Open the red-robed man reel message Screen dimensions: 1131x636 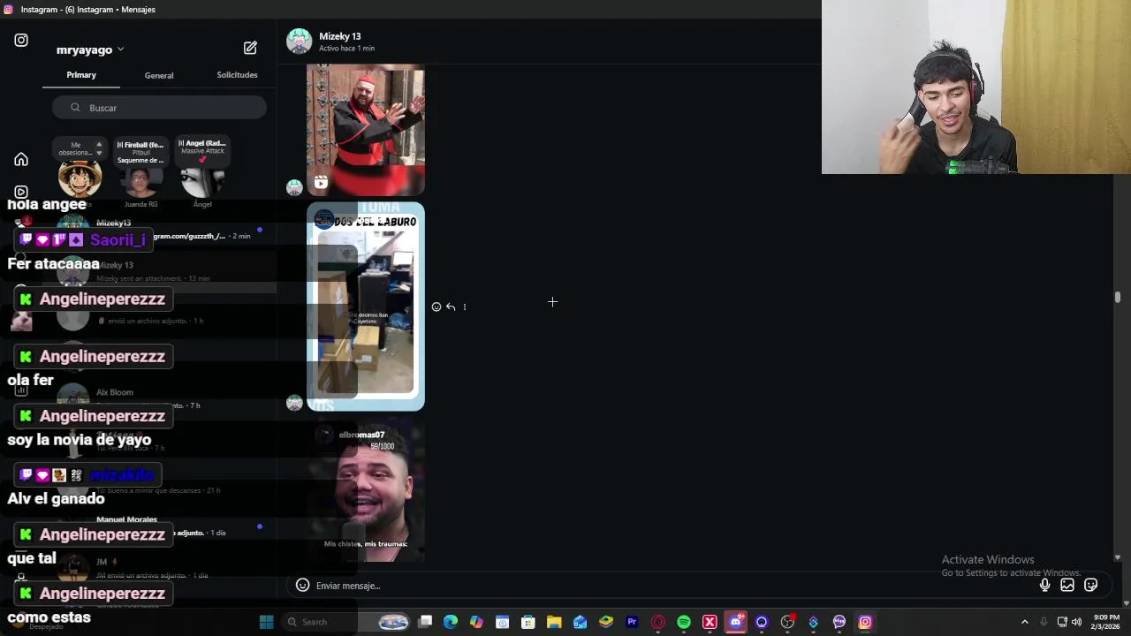click(366, 130)
